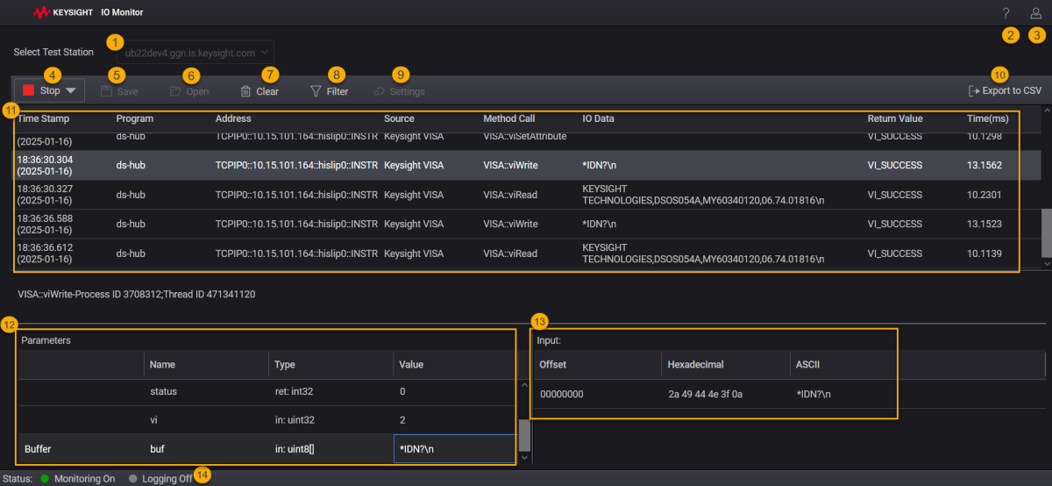Open the Filter funnel tool
The image size is (1052, 486).
click(x=329, y=91)
